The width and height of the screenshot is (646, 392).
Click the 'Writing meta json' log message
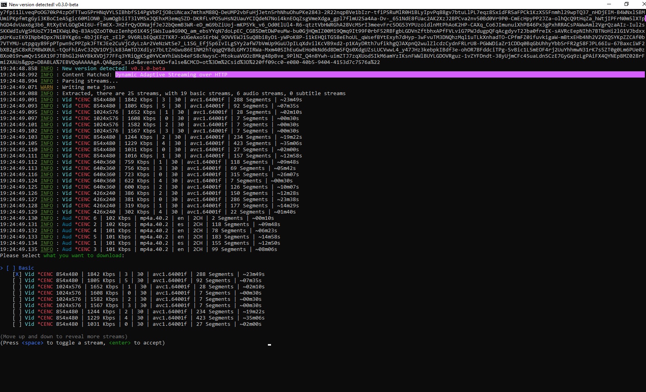point(89,87)
